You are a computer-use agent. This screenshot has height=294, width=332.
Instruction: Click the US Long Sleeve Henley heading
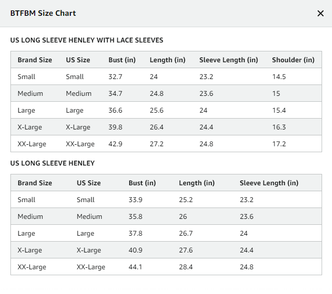tap(53, 163)
